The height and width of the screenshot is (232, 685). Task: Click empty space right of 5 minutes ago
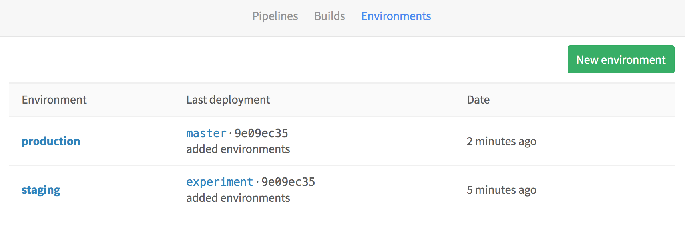click(x=605, y=190)
